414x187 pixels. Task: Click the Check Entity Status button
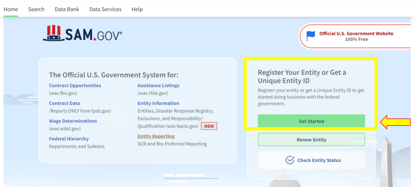[311, 160]
